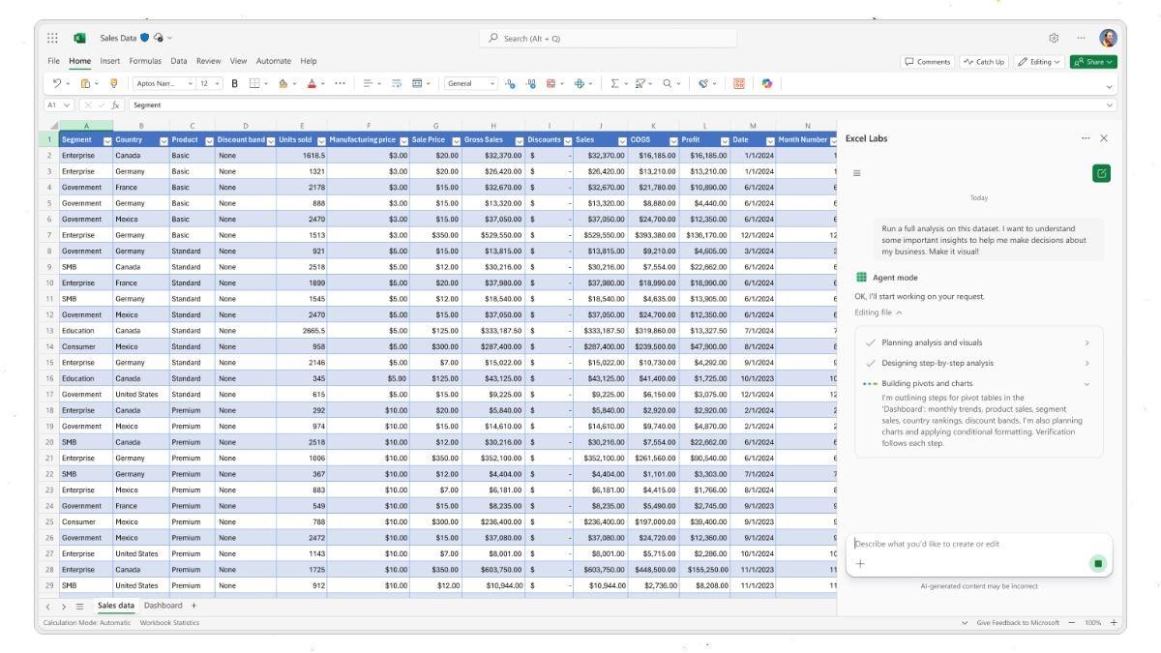Viewport: 1161px width, 653px height.
Task: Open the app launcher grid icon
Action: click(x=52, y=38)
